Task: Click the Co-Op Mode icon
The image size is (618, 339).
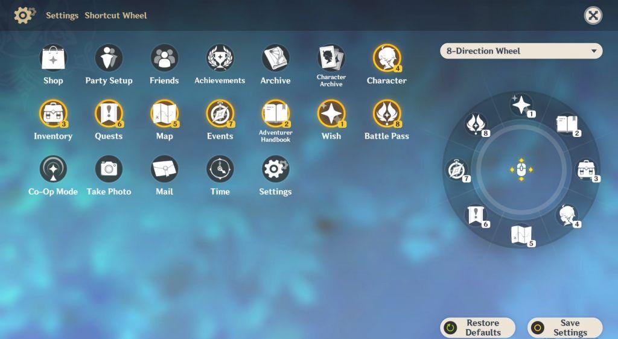Action: point(53,169)
